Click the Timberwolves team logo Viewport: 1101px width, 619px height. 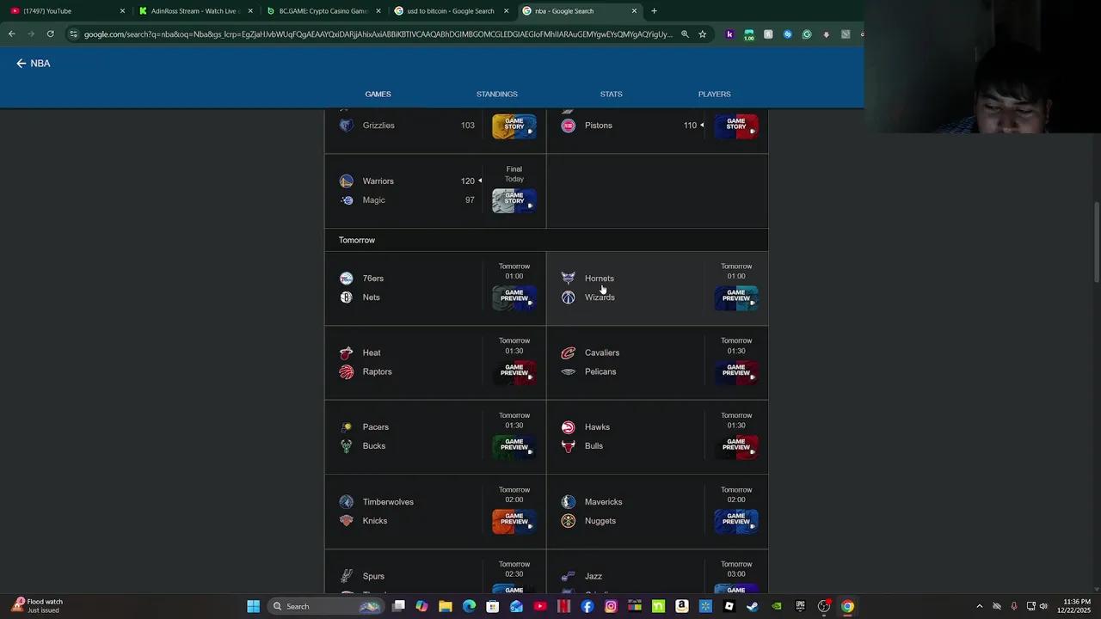pyautogui.click(x=346, y=502)
